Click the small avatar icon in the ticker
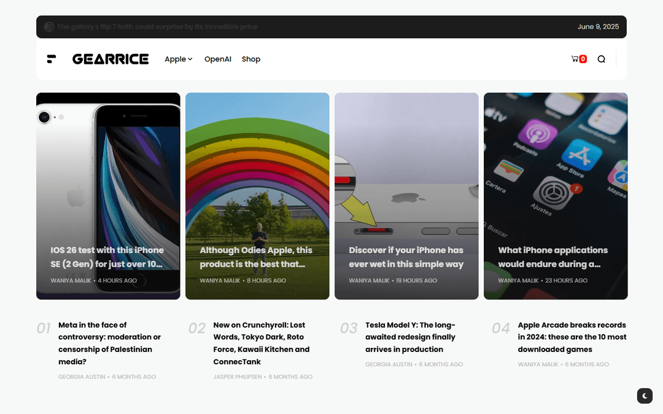Image resolution: width=663 pixels, height=414 pixels. 50,26
